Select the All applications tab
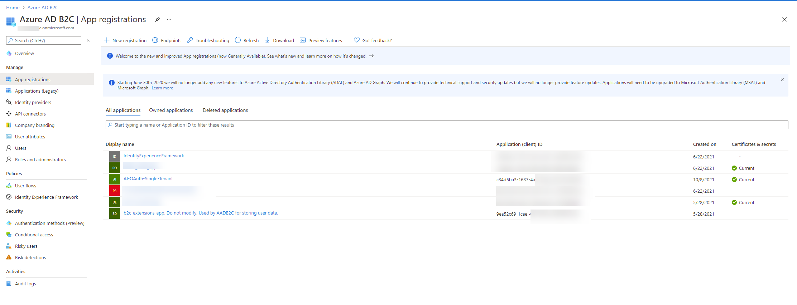Viewport: 797px width, 305px height. tap(123, 110)
